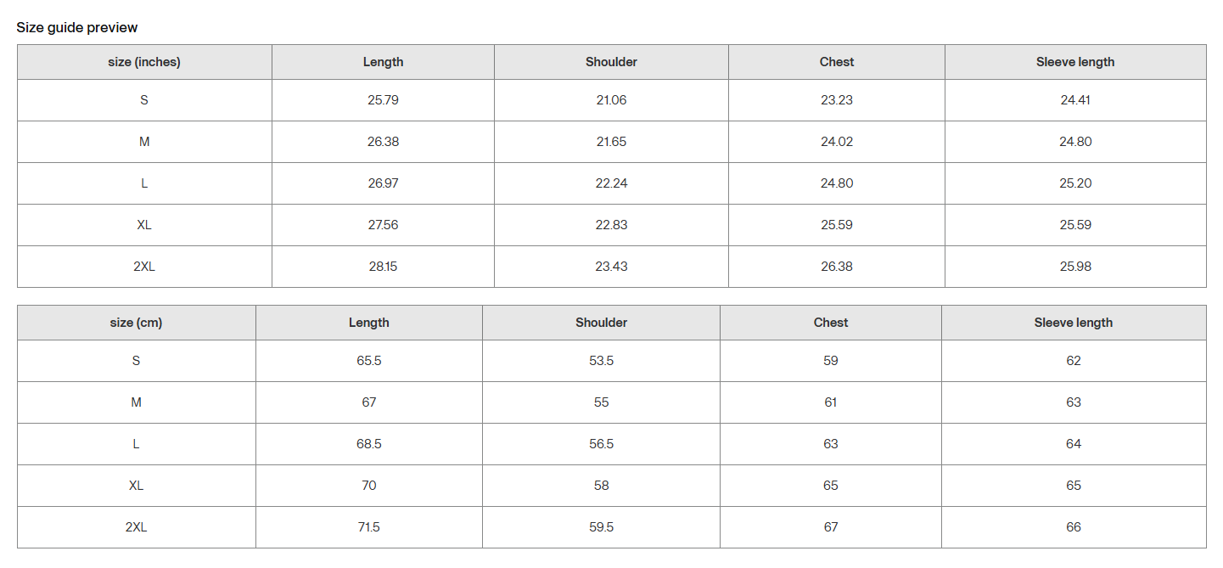Click the 25.79 length cell for size S
The height and width of the screenshot is (568, 1223).
pos(383,100)
